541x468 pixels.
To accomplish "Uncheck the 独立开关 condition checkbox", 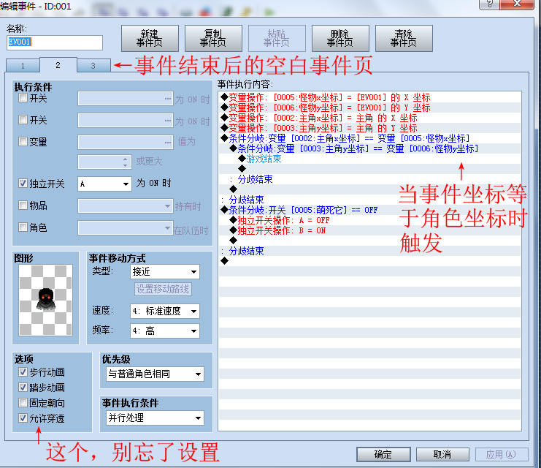I will click(23, 184).
